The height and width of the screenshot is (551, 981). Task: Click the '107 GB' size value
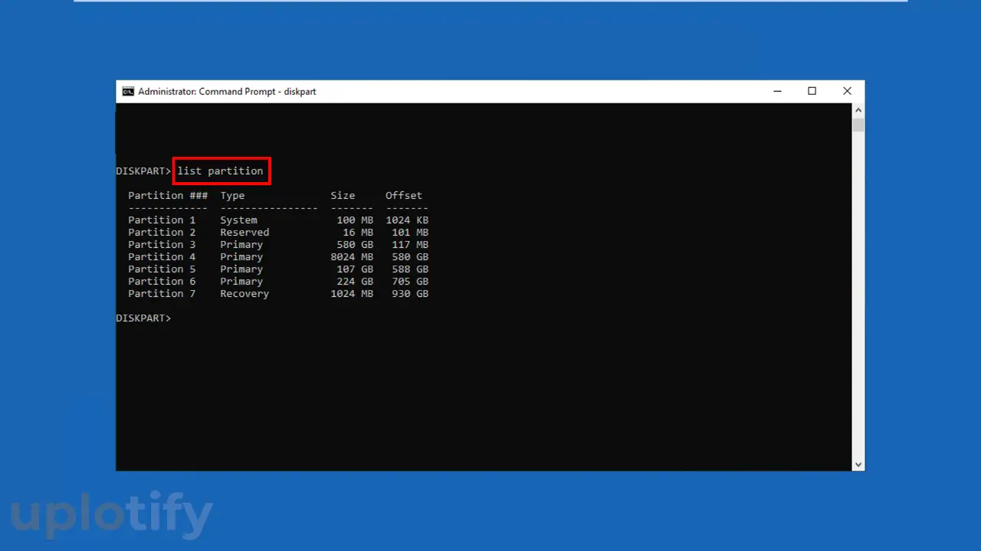tap(355, 269)
